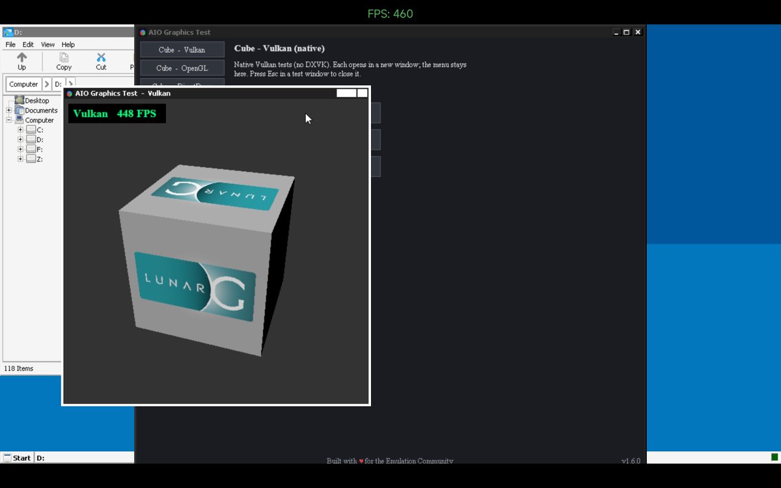Collapse the Computer tree node
This screenshot has height=488, width=781.
tap(9, 120)
